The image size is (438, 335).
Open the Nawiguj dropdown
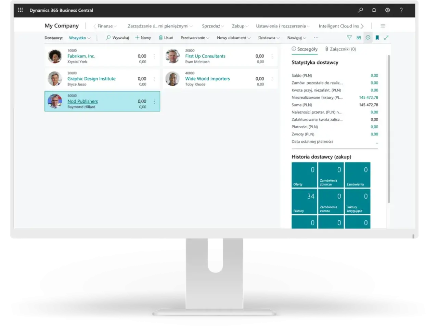[297, 38]
